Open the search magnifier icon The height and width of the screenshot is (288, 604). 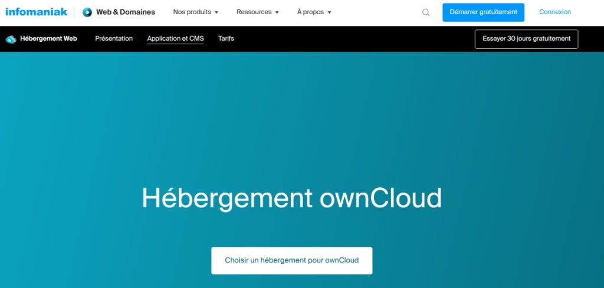click(426, 12)
